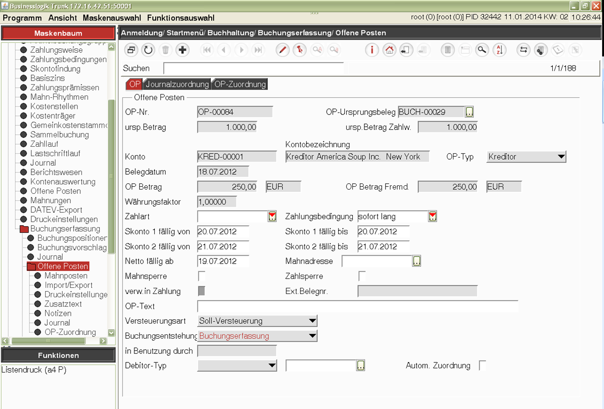This screenshot has width=604, height=409.
Task: Refresh the record with circular arrow icon
Action: pos(148,50)
